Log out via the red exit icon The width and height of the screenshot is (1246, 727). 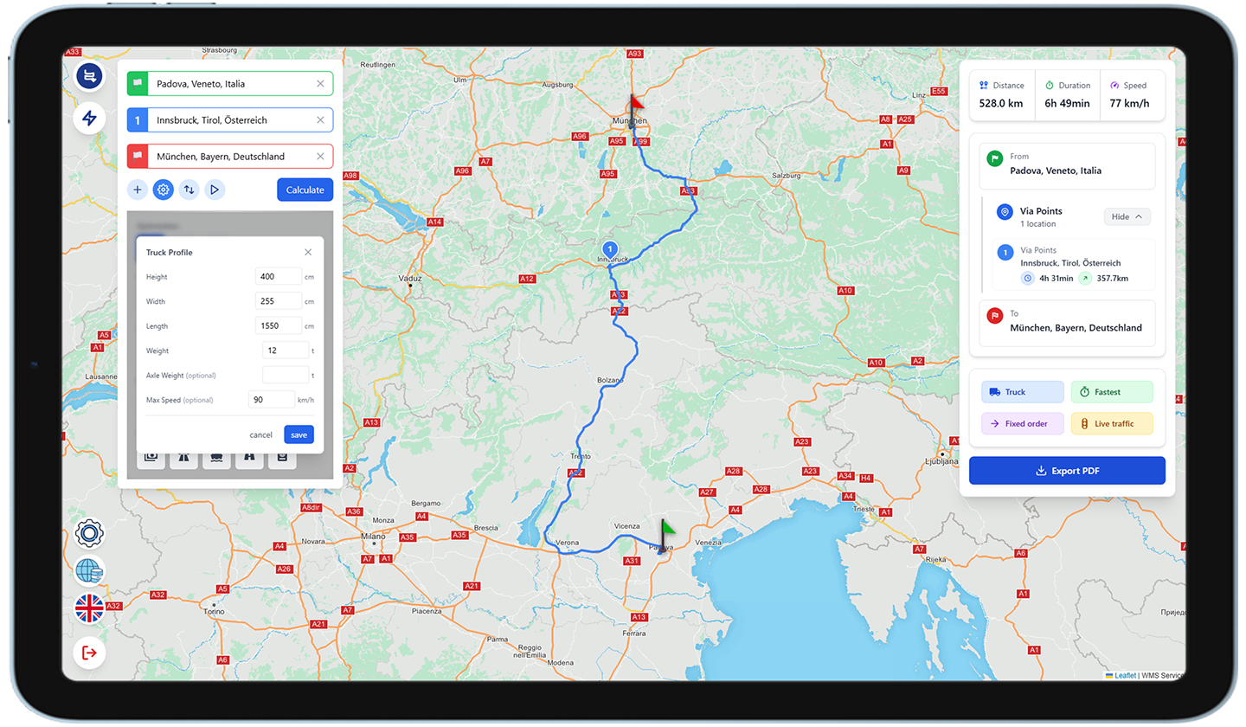tap(89, 653)
